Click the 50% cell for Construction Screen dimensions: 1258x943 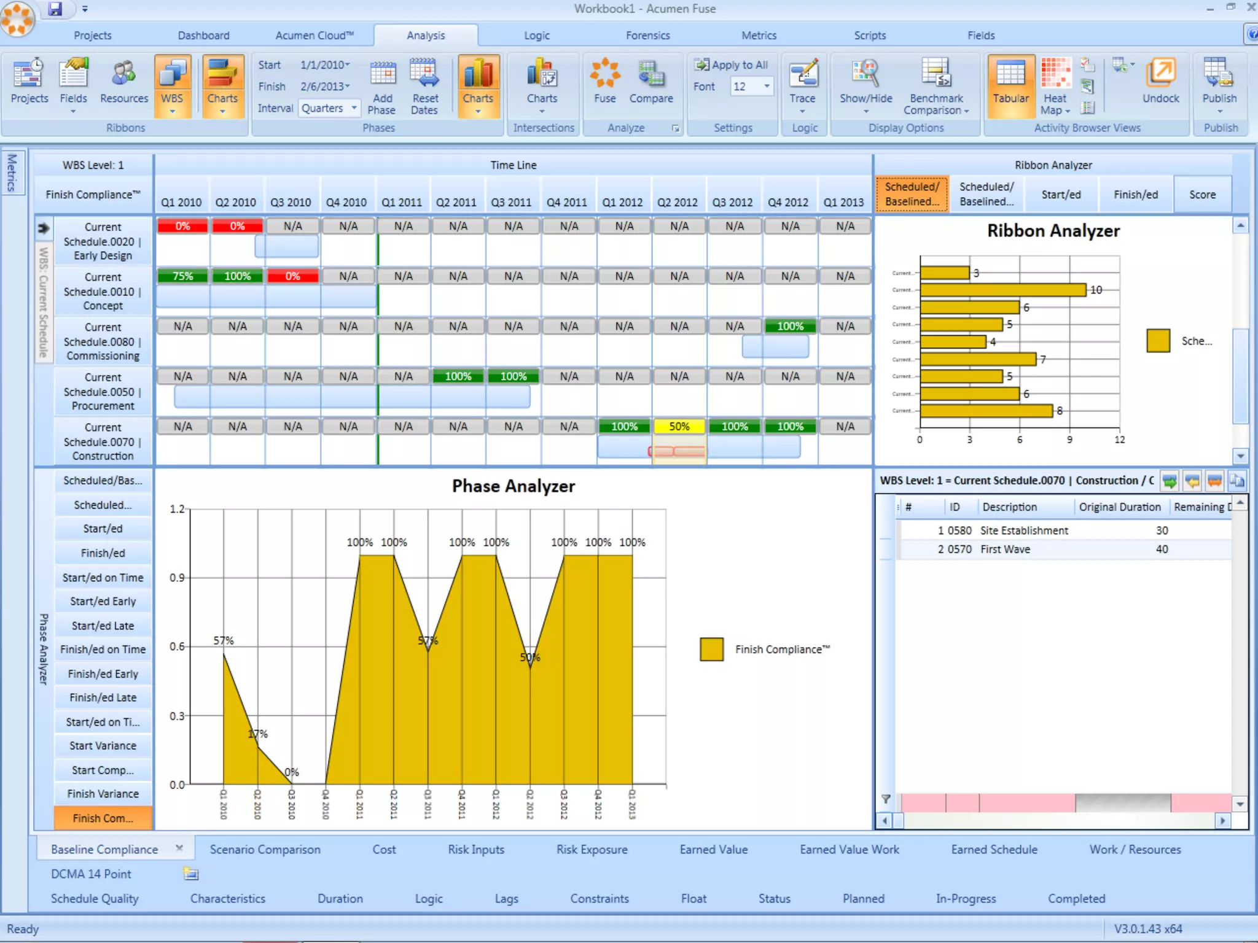click(679, 426)
